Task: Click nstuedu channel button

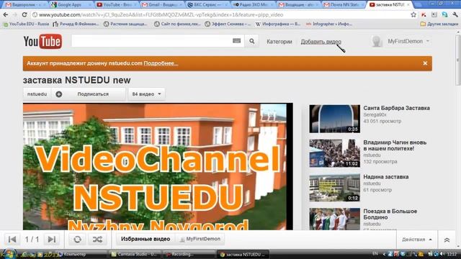Action: (x=37, y=94)
